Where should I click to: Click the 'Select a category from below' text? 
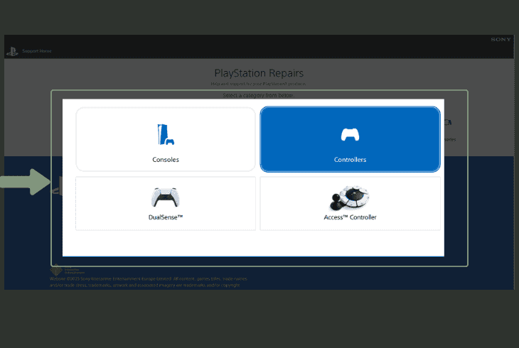[x=258, y=95]
